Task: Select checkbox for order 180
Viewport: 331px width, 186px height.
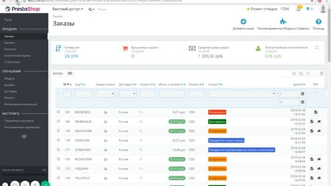Action: (58, 121)
